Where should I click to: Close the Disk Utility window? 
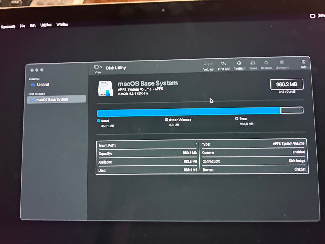32,70
